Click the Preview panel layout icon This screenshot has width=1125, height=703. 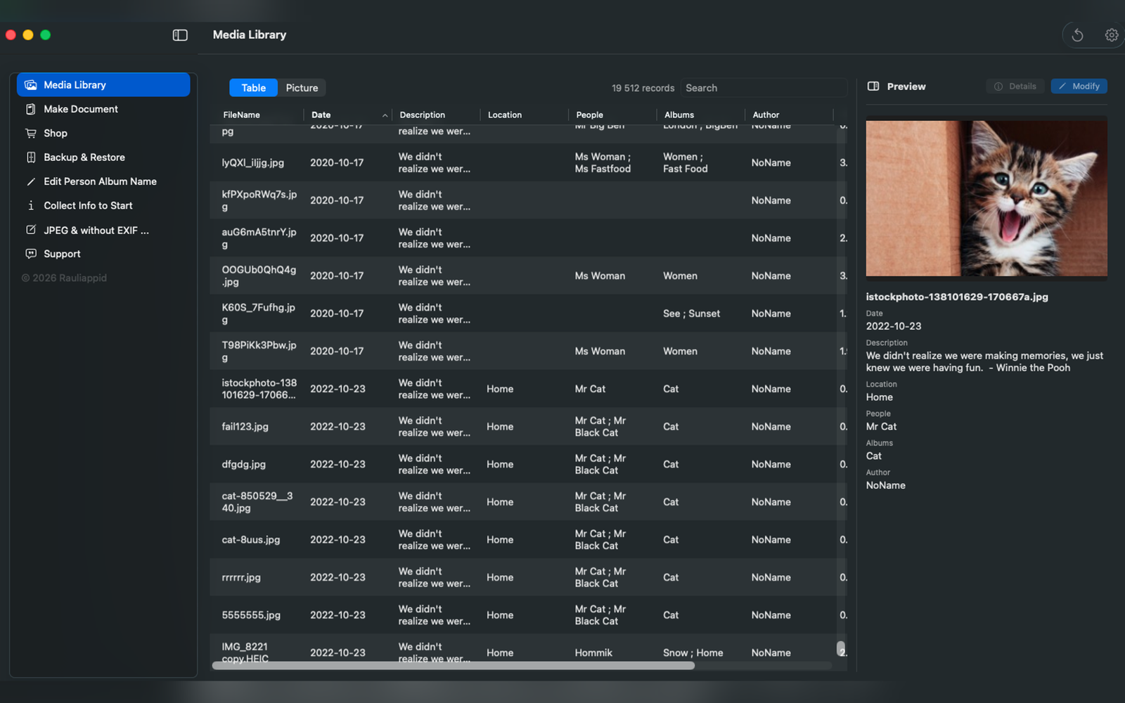click(x=873, y=86)
